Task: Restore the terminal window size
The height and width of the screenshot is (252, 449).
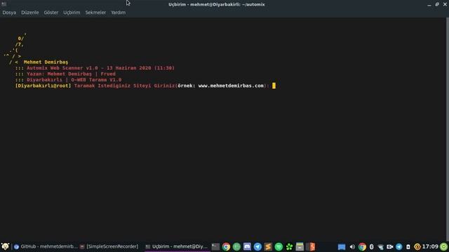Action: pos(437,4)
